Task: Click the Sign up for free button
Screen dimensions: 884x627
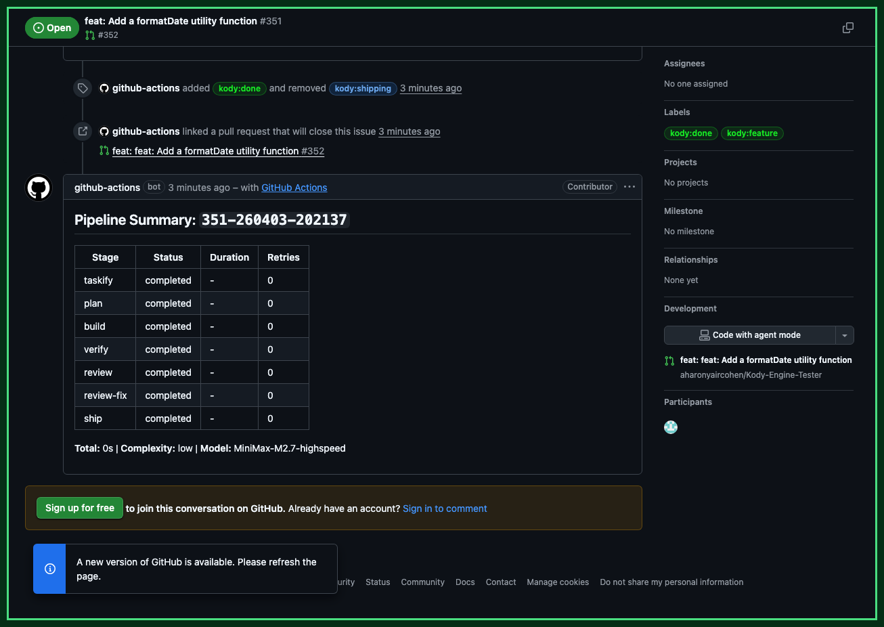Action: coord(79,507)
